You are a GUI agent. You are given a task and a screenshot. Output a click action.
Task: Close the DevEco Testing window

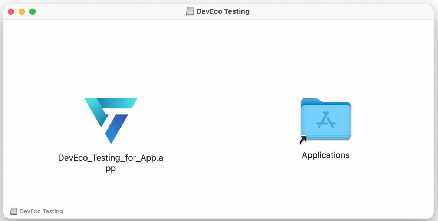click(x=11, y=11)
